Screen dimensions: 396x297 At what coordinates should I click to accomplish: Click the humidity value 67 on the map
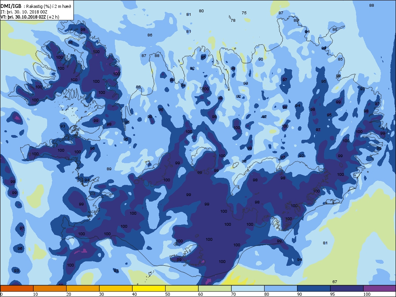coord(335,282)
